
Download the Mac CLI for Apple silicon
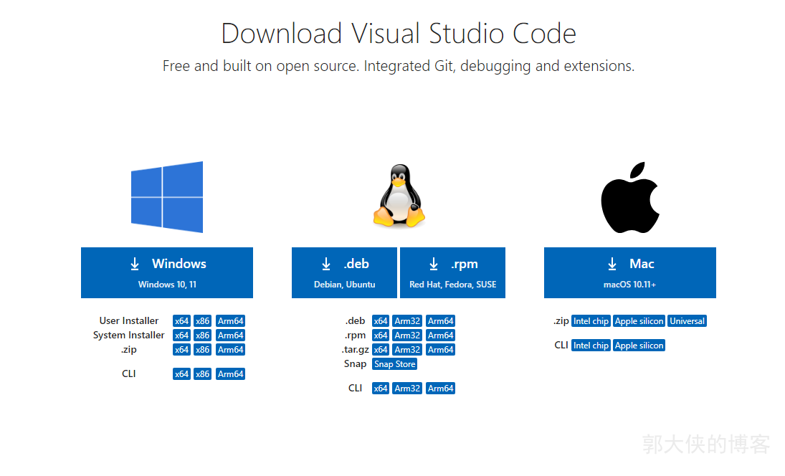pyautogui.click(x=639, y=346)
